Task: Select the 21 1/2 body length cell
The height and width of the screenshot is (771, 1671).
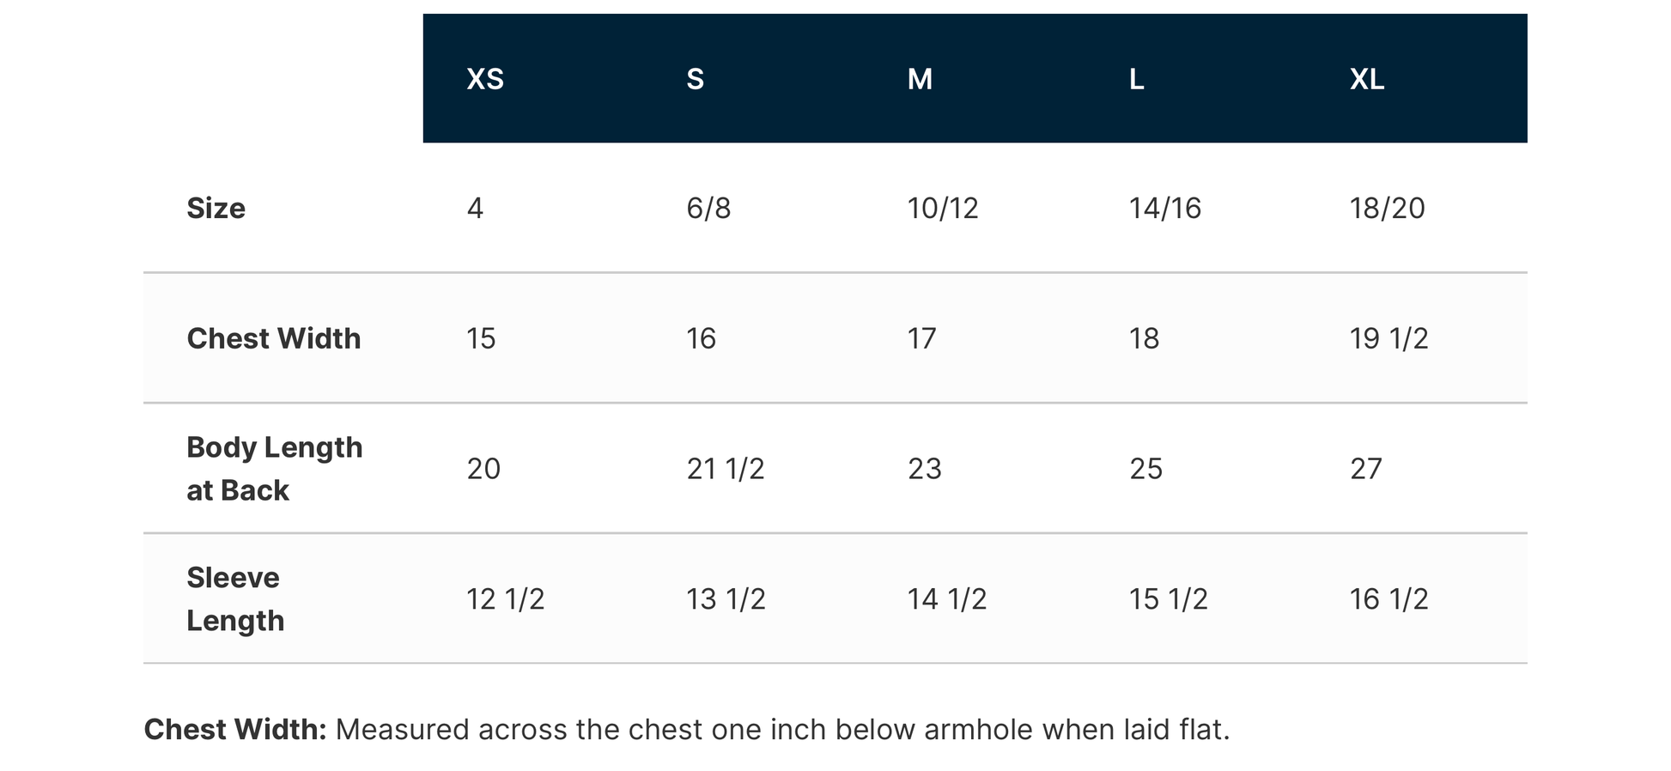Action: [x=726, y=469]
